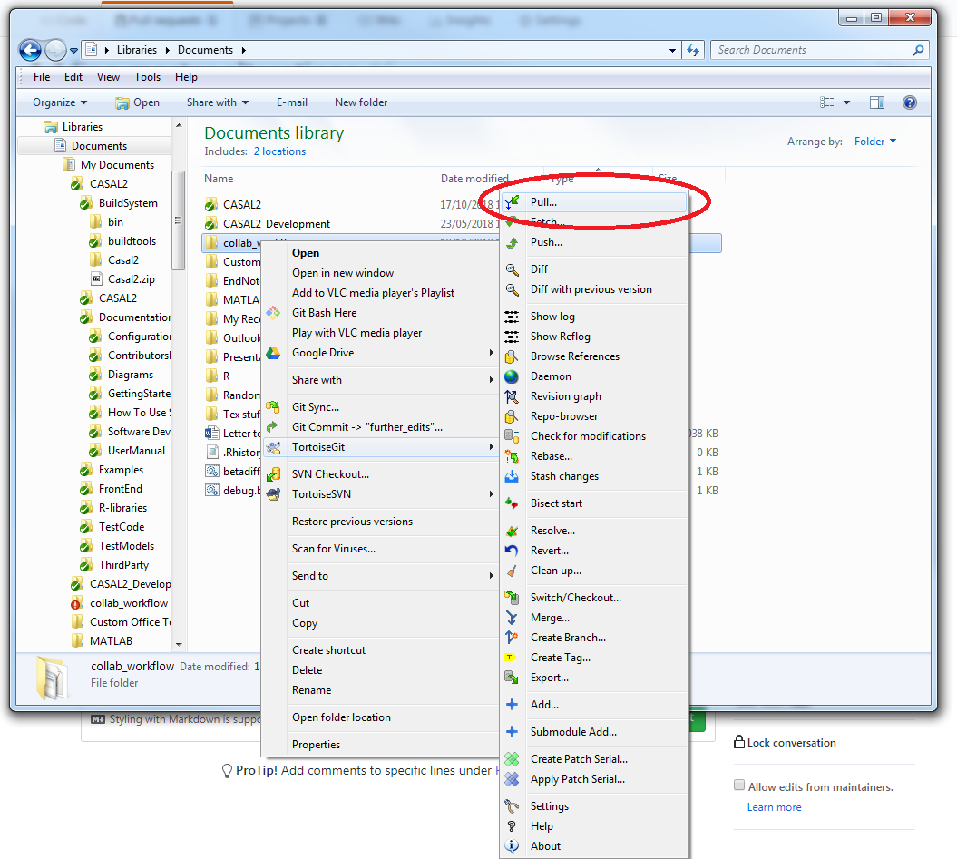Click the navigation pane scrollbar thumb

click(x=178, y=220)
